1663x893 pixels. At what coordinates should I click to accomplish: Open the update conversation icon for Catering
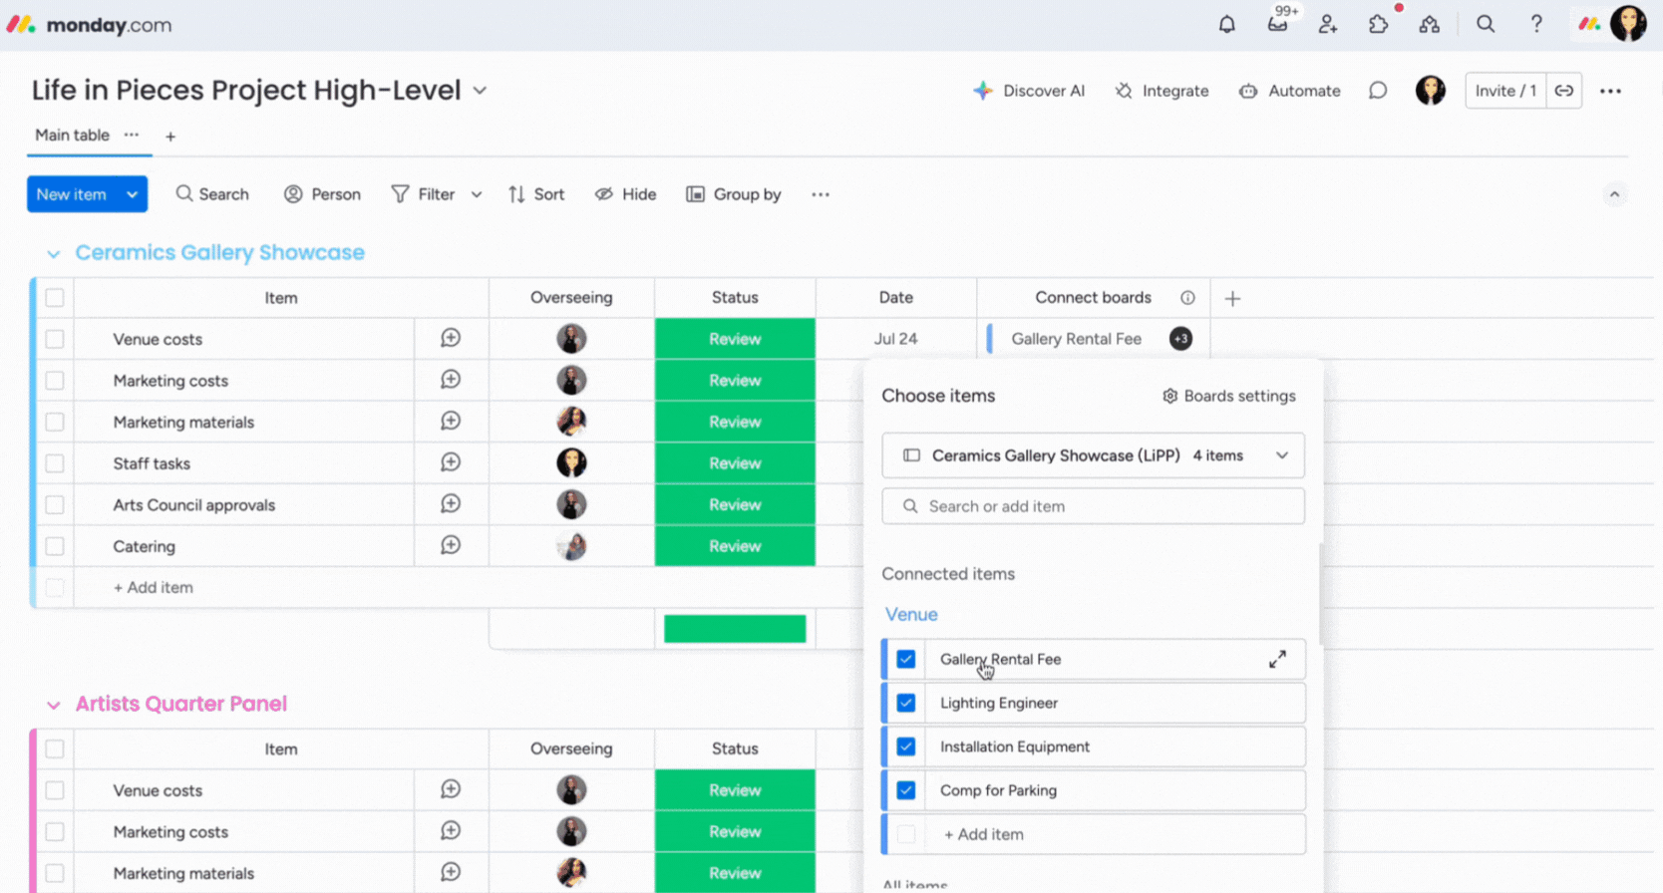[451, 545]
